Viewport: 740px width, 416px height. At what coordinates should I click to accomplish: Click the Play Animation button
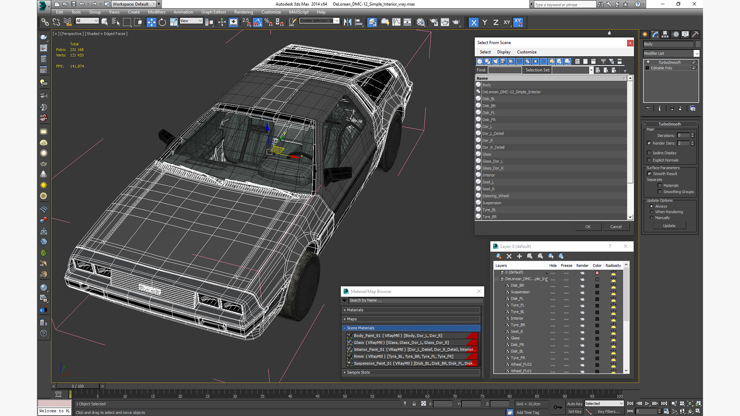coord(647,404)
